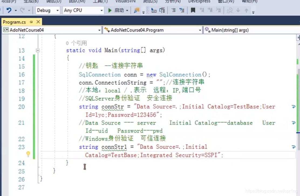Click 'Integrated Security=SSPI' string text

pos(179,155)
